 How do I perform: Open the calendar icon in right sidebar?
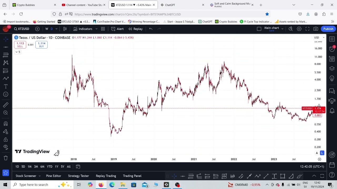point(332,165)
